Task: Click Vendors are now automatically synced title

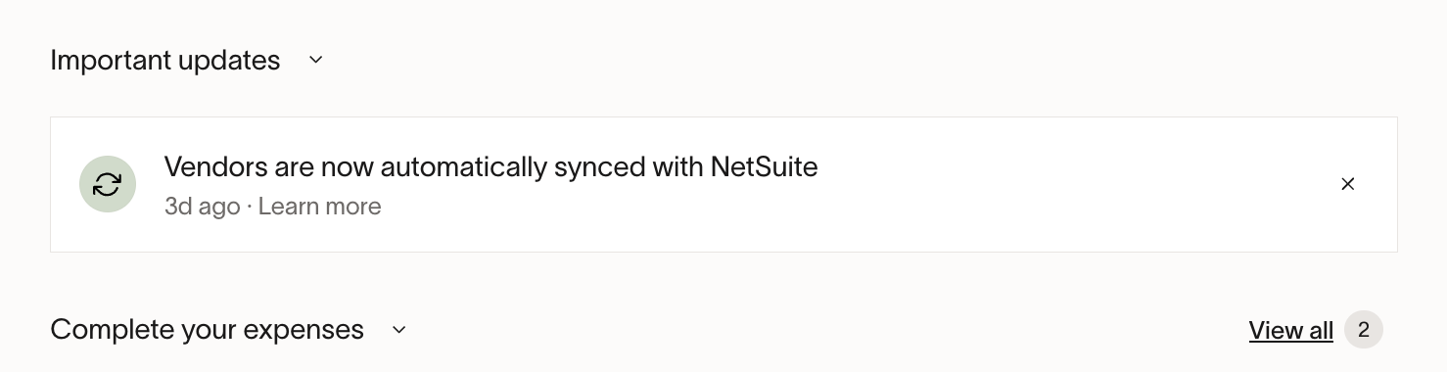Action: 491,167
